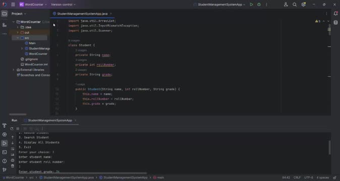340x181 pixels.
Task: Open the Database tool window icon
Action: (335, 23)
